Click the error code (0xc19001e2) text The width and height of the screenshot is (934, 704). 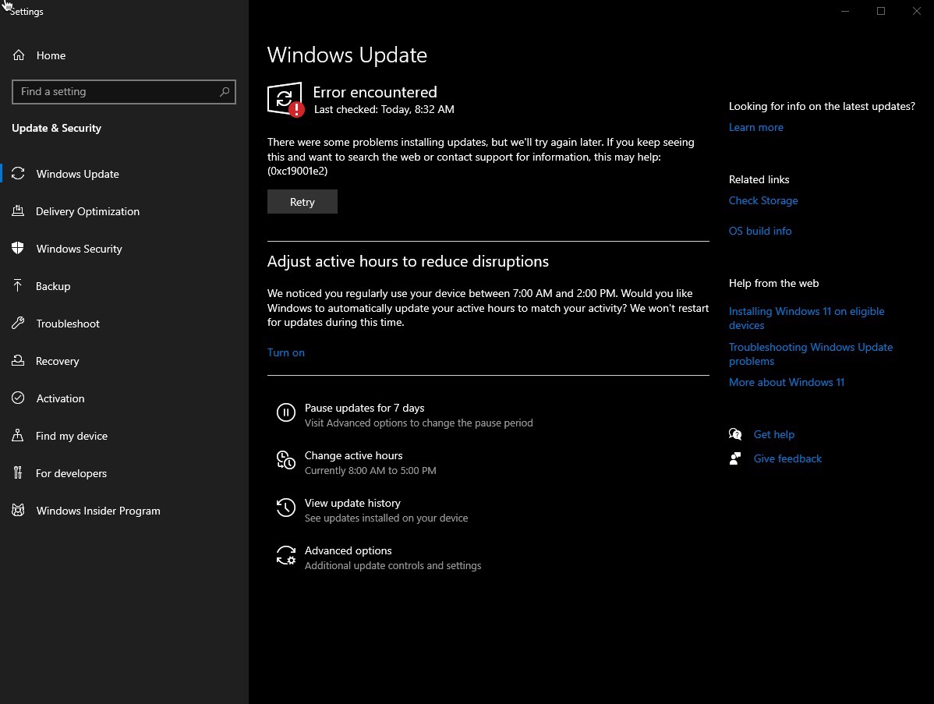click(x=297, y=172)
